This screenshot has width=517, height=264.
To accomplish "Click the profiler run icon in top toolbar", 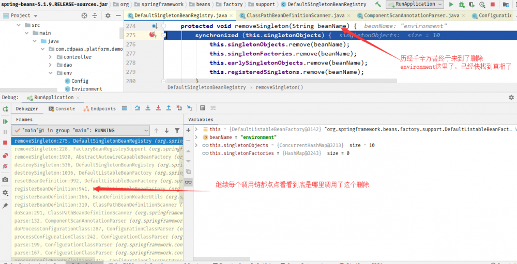I will [482, 4].
